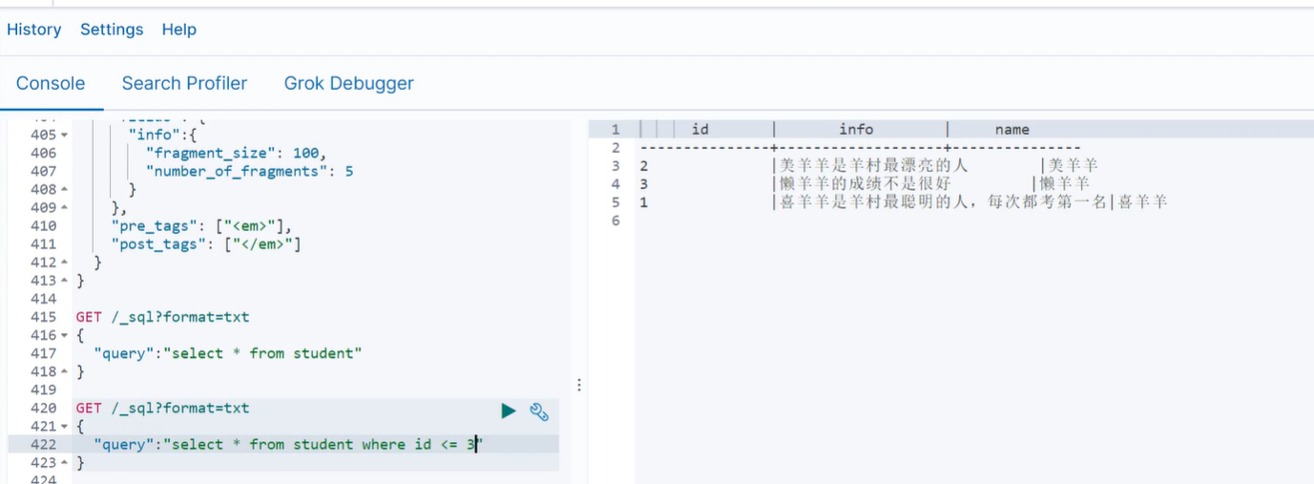Image resolution: width=1314 pixels, height=484 pixels.
Task: Click the GET /_sql?format=txt on line 415
Action: [162, 317]
